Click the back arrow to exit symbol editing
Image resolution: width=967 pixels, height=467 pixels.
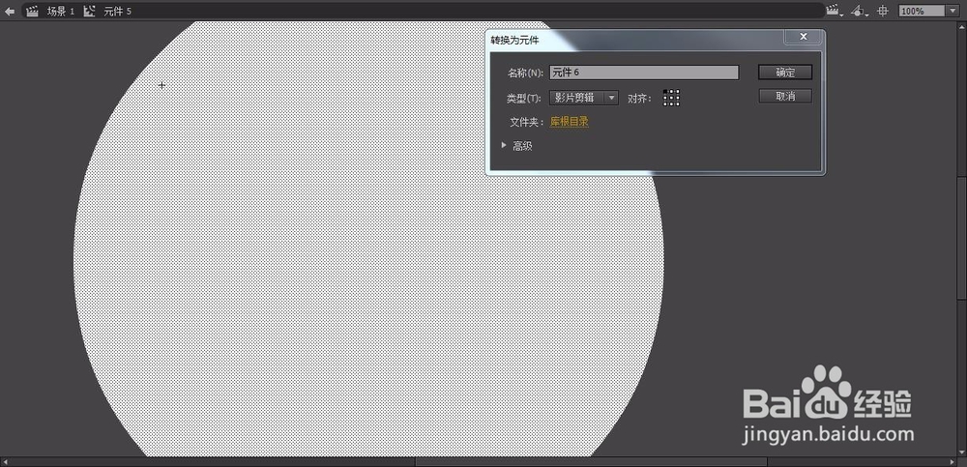10,11
